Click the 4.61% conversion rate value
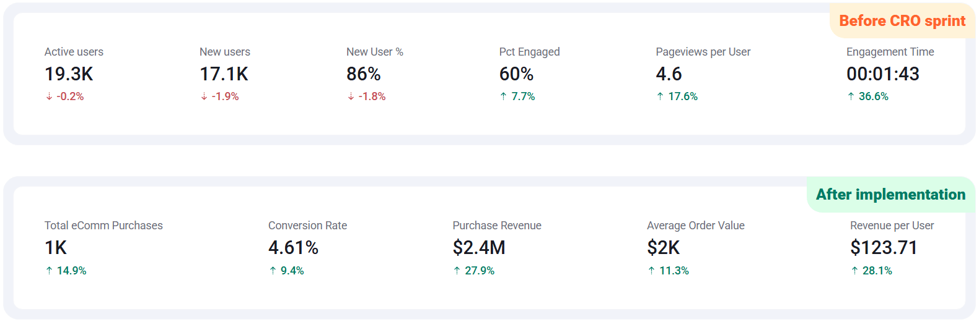This screenshot has width=979, height=322. pyautogui.click(x=294, y=248)
